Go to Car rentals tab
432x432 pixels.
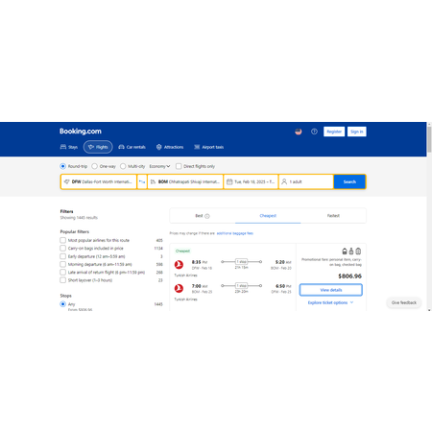click(x=132, y=147)
